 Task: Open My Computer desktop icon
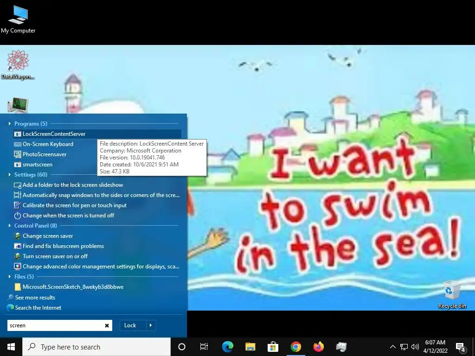[18, 19]
